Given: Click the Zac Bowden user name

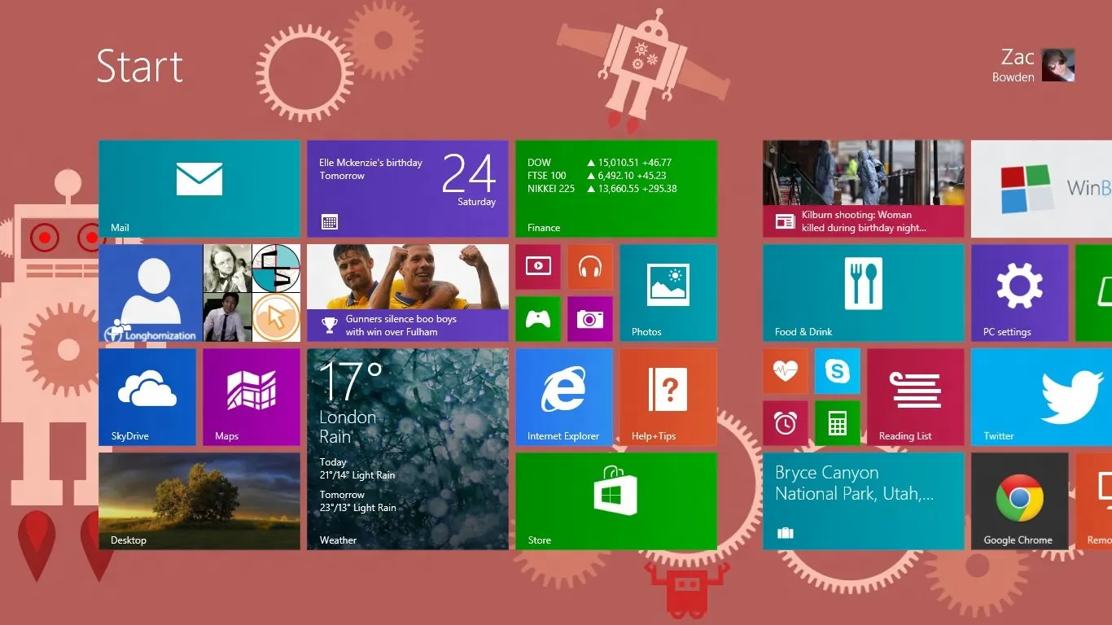Looking at the screenshot, I should tap(1013, 65).
